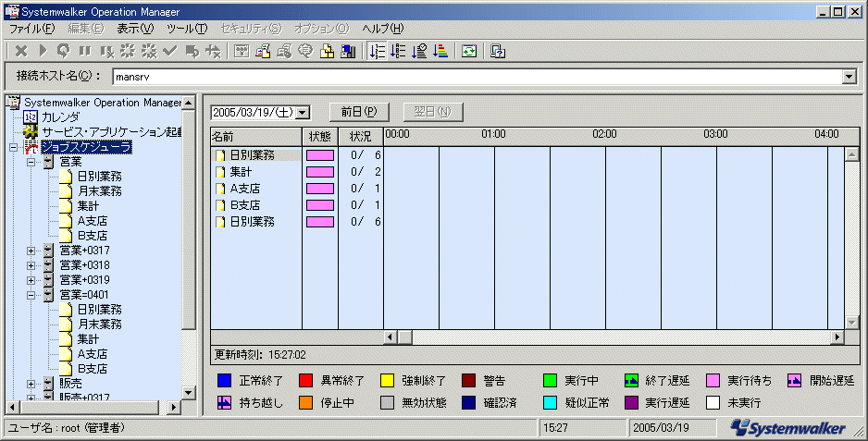Open the 表示(V) menu

coord(135,29)
